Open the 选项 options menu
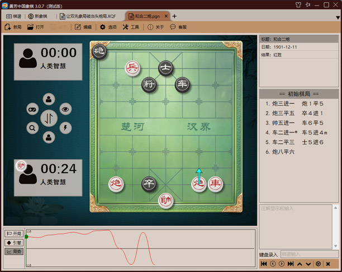342x272 pixels. pyautogui.click(x=108, y=27)
